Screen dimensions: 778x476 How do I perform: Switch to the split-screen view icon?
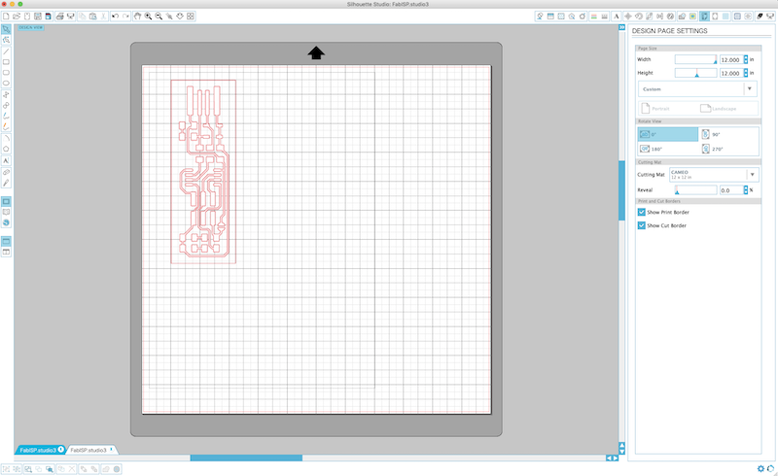point(6,252)
